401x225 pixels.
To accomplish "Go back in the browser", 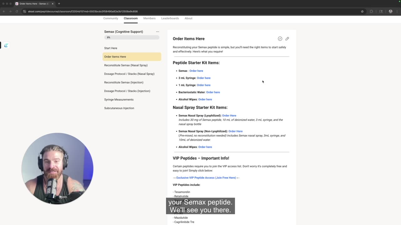I will click(4, 11).
